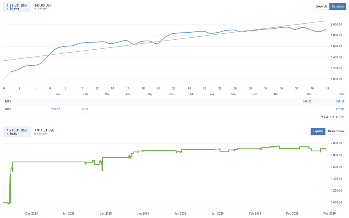Select the Balance view
The width and height of the screenshot is (349, 218).
[337, 6]
